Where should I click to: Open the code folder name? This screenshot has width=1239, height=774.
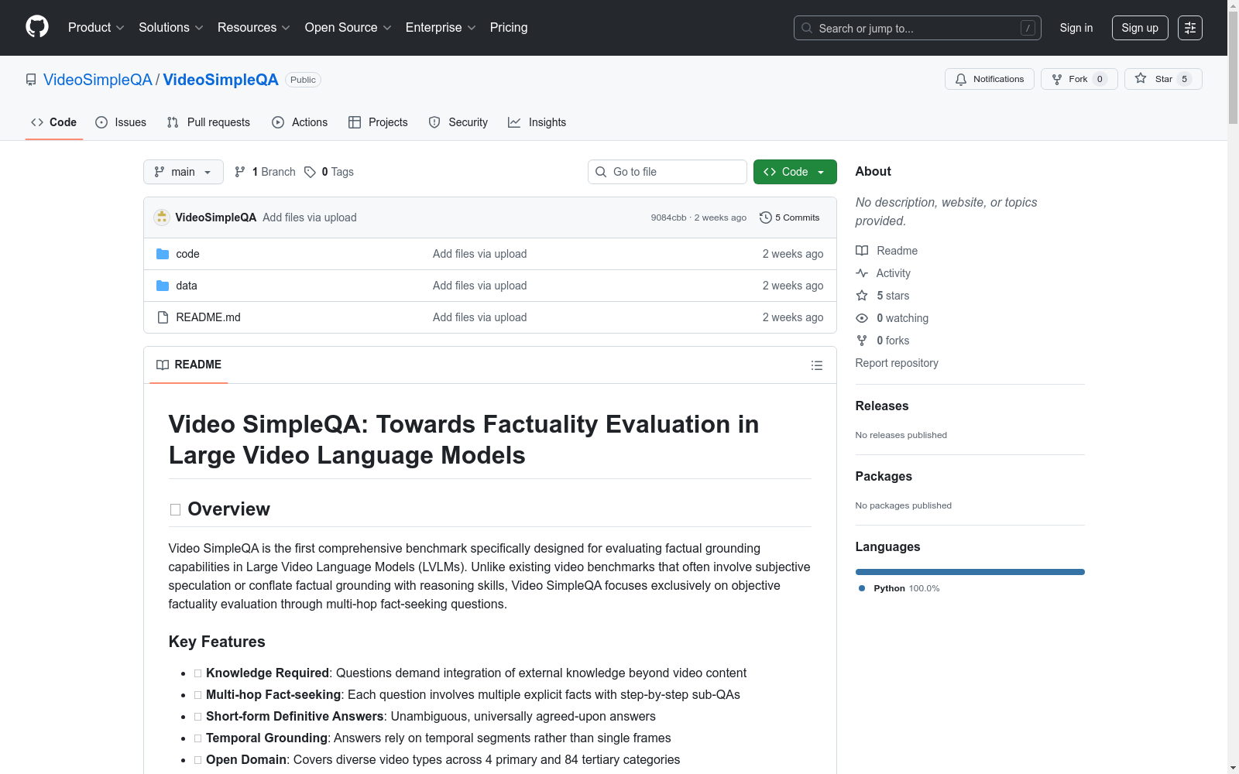pos(187,254)
